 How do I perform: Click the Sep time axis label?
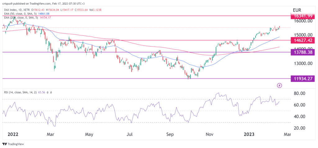170,134
